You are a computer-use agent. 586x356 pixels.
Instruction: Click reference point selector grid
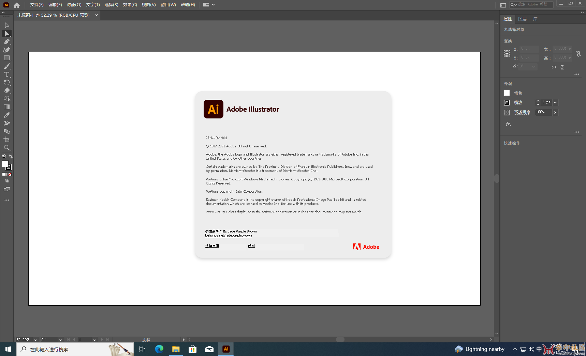(507, 53)
